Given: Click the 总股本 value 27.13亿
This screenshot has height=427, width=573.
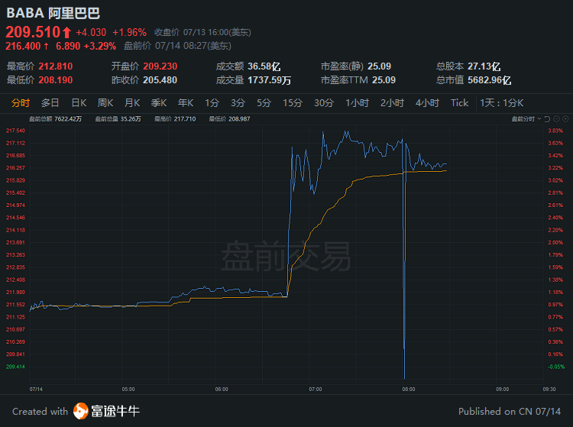Looking at the screenshot, I should pyautogui.click(x=484, y=66).
